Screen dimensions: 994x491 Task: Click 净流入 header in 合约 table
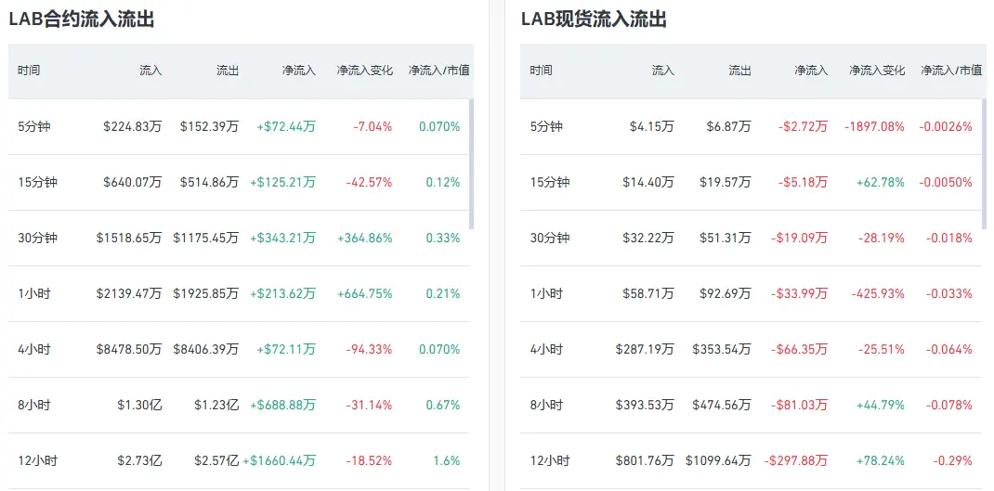tap(298, 71)
